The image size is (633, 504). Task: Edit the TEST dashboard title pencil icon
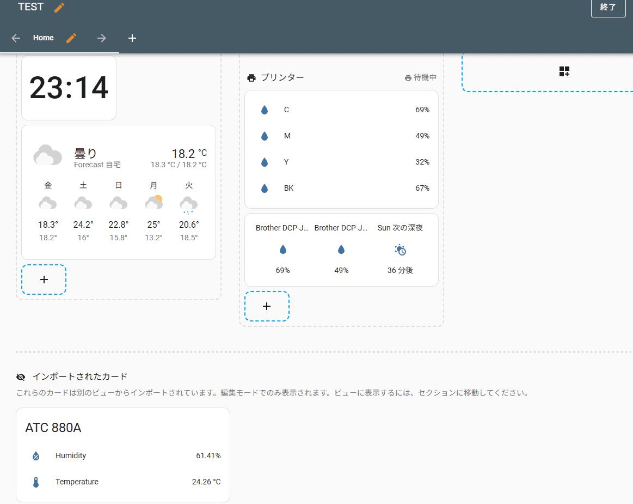59,7
